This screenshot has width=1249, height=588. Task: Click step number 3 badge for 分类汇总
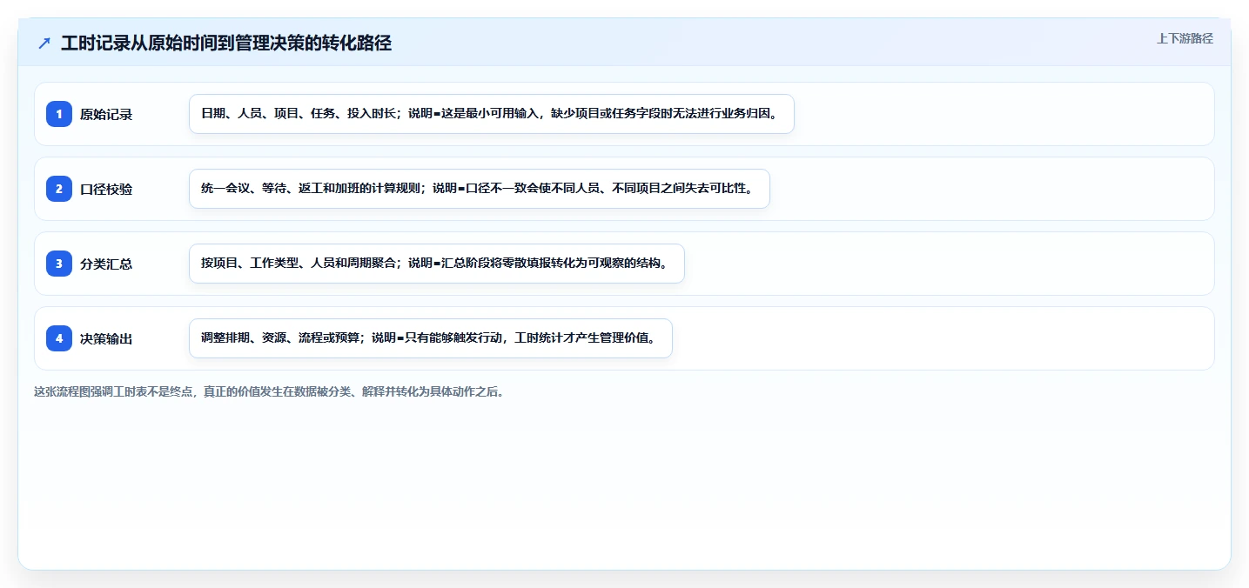pyautogui.click(x=59, y=264)
